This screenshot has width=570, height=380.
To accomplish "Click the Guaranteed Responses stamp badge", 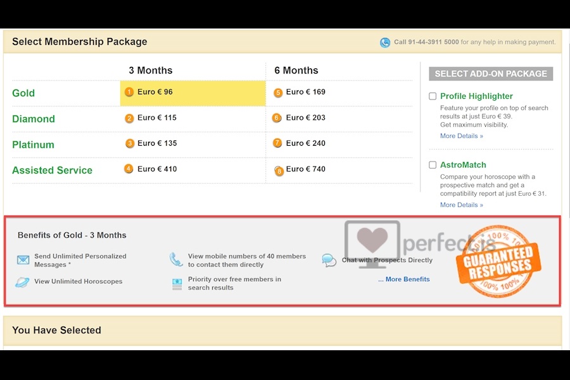I will tap(498, 262).
